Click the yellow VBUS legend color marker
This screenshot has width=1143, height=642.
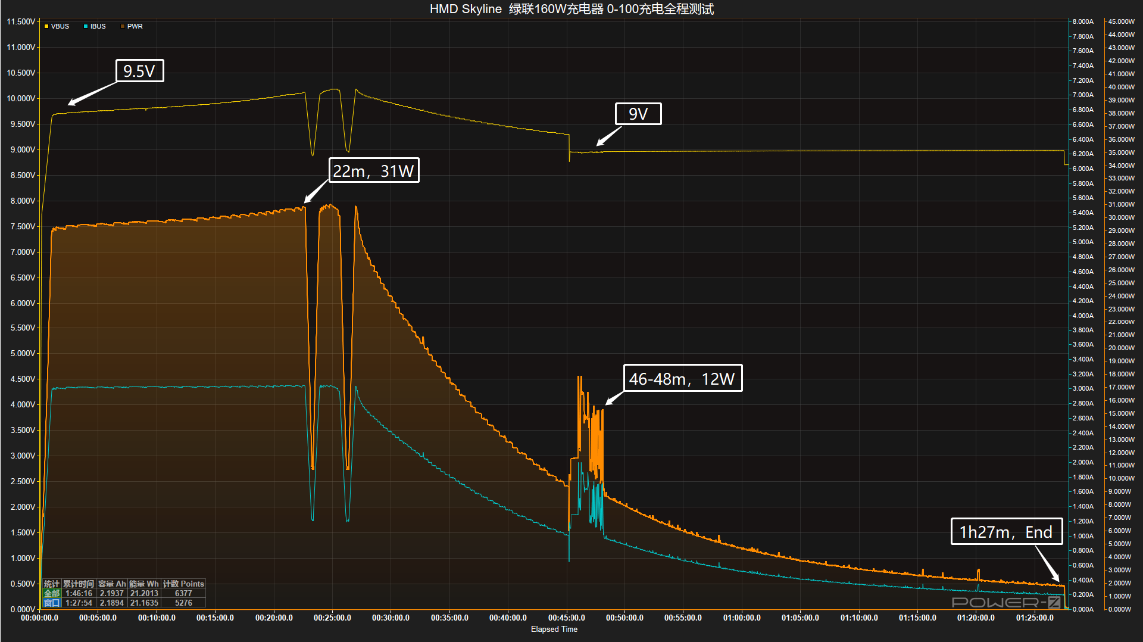tap(46, 26)
